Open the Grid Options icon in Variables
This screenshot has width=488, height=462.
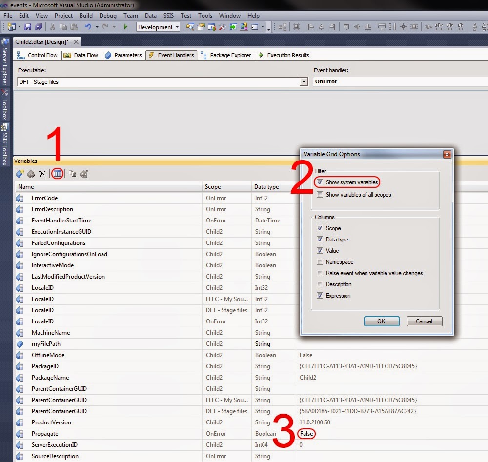(x=57, y=174)
